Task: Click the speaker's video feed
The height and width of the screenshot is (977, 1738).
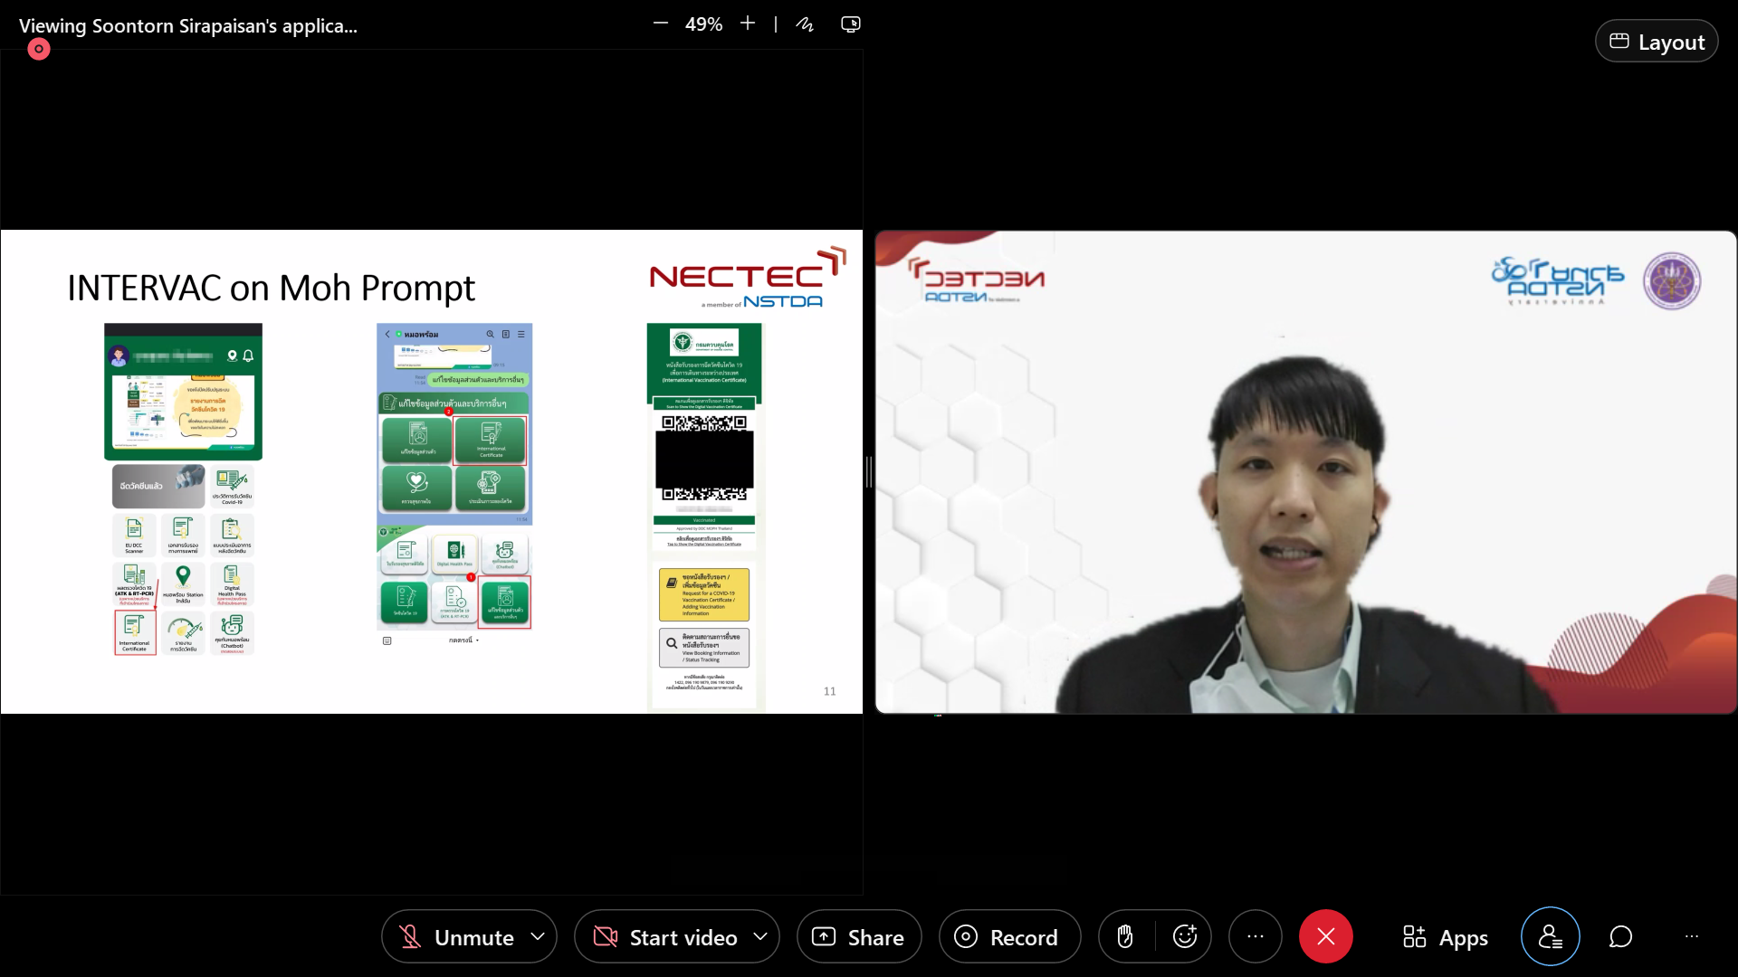Action: pyautogui.click(x=1305, y=472)
